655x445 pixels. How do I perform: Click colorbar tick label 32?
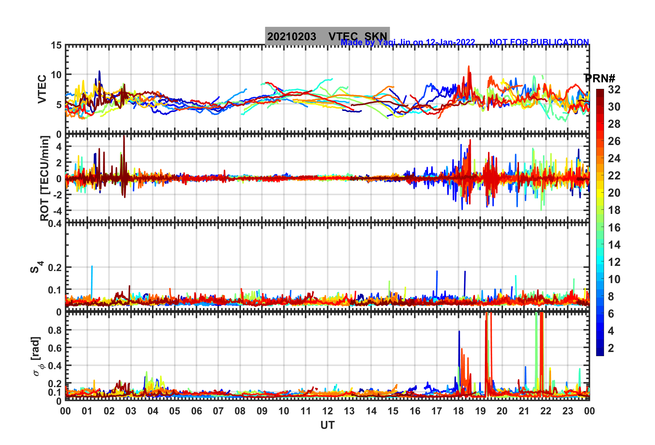614,90
